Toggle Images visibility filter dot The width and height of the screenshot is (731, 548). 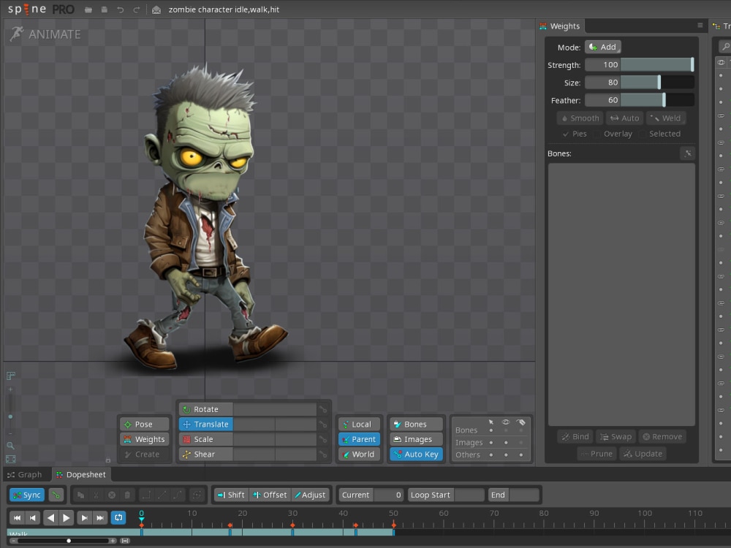point(506,442)
